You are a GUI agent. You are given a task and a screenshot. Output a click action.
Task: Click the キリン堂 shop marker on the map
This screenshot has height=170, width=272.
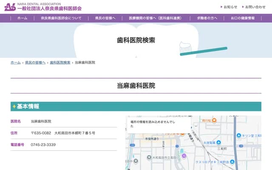pos(239,136)
